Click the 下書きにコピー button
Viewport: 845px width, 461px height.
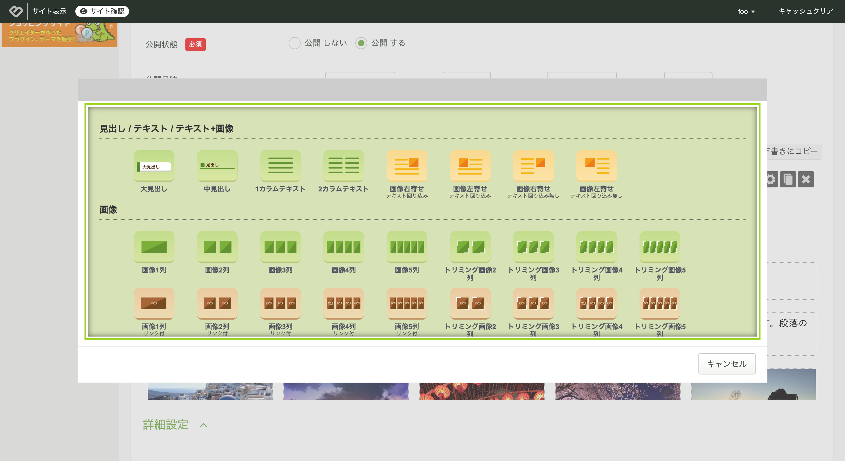tap(794, 151)
